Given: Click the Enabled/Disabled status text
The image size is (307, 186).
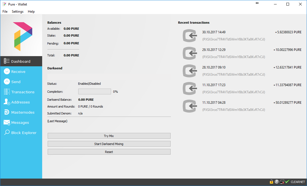Looking at the screenshot, I should click(x=89, y=84).
